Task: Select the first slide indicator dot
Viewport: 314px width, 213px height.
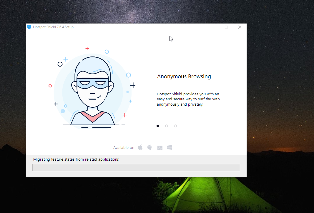Action: [x=158, y=126]
